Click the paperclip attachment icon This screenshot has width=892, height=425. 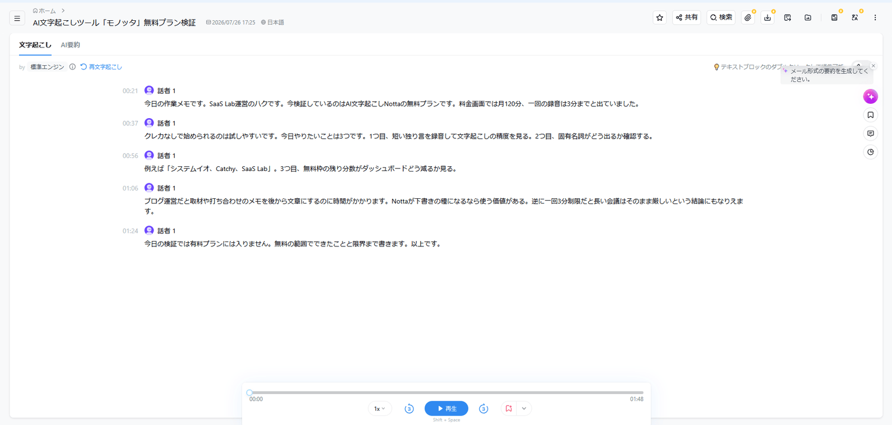tap(748, 18)
